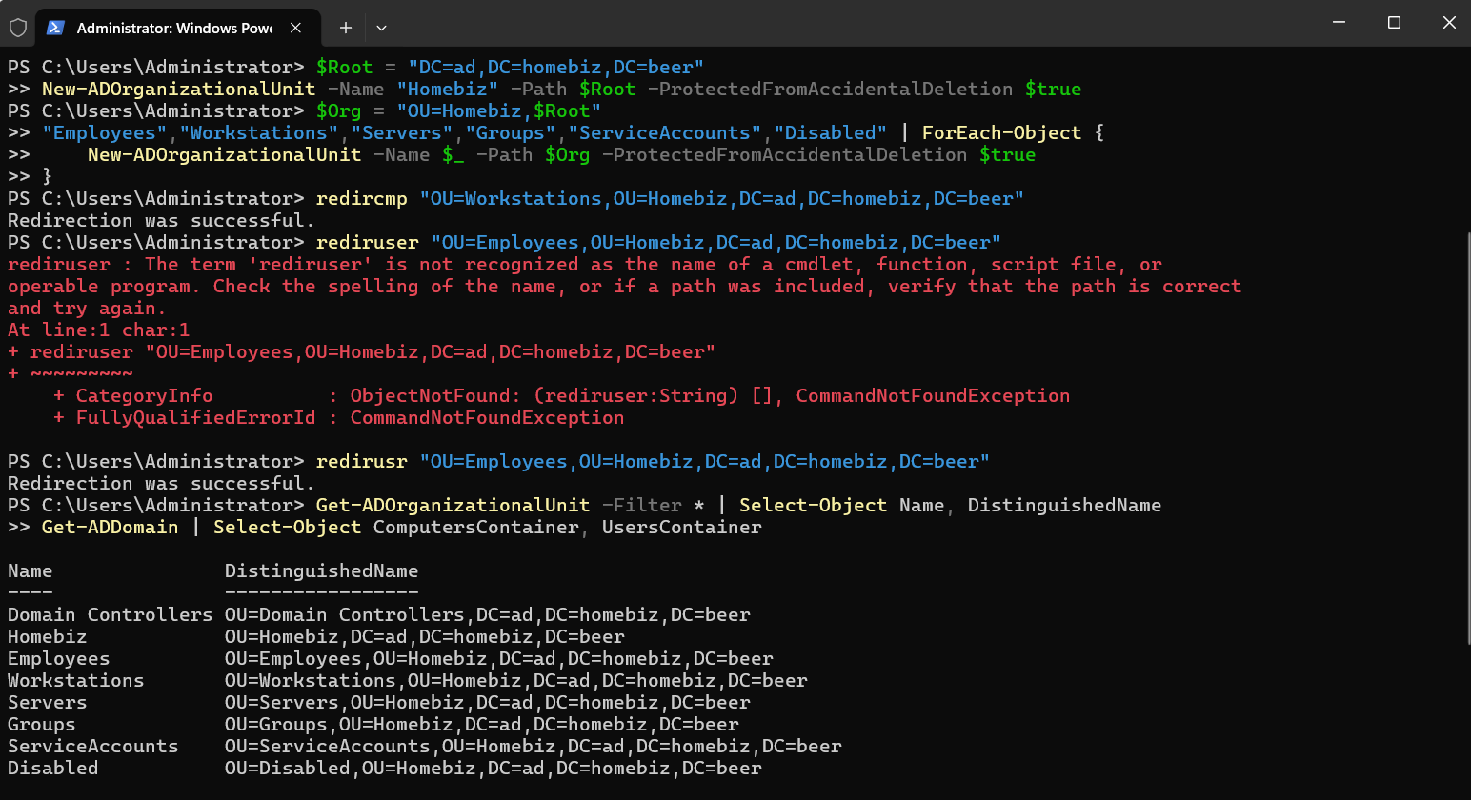Click "OU=Domain Controllers,DC=ad,..." distinguished name
The width and height of the screenshot is (1471, 800).
[x=488, y=614]
